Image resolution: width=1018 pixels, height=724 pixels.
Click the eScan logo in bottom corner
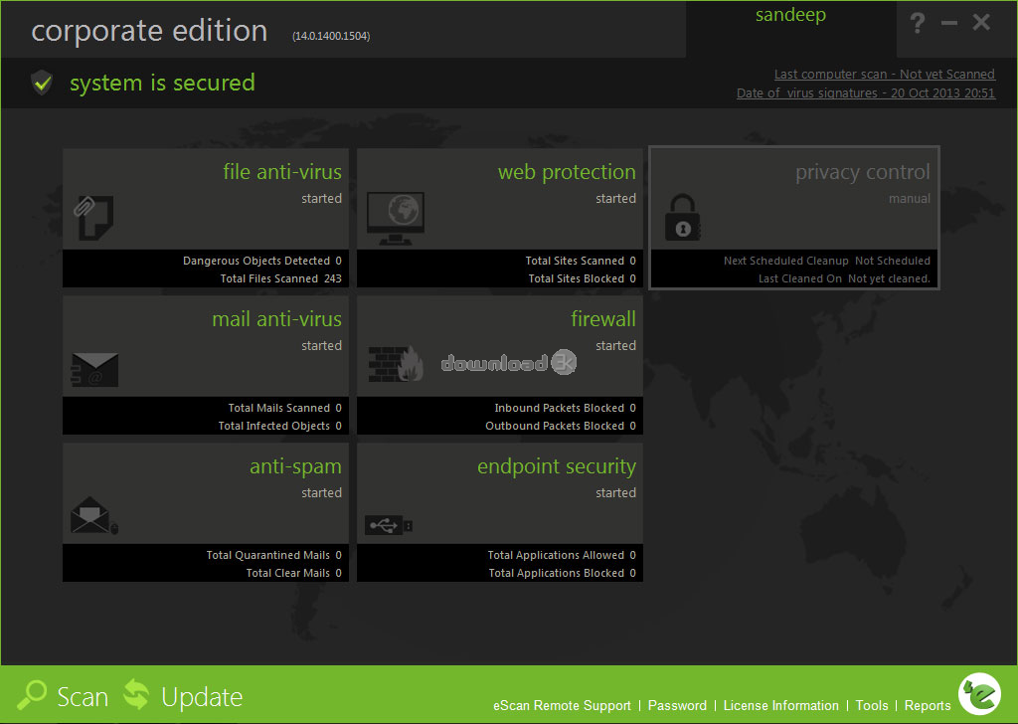click(x=979, y=694)
